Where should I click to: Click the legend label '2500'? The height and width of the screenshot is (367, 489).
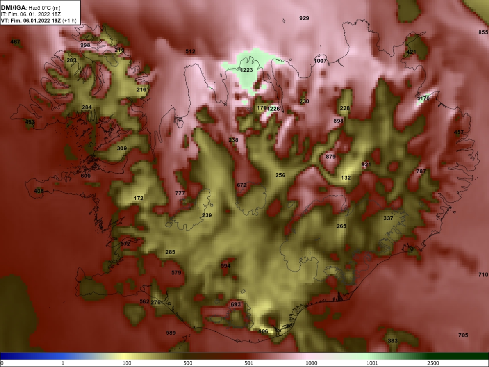click(x=433, y=363)
